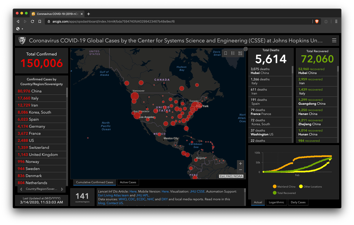Select the Actual chart tab
The width and height of the screenshot is (354, 225).
258,202
